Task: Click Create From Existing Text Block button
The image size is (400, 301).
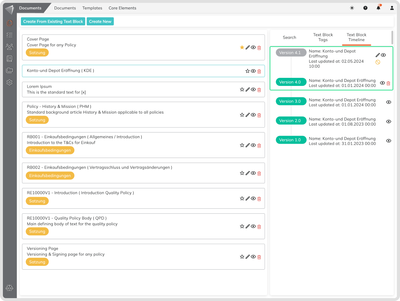Action: (x=53, y=22)
